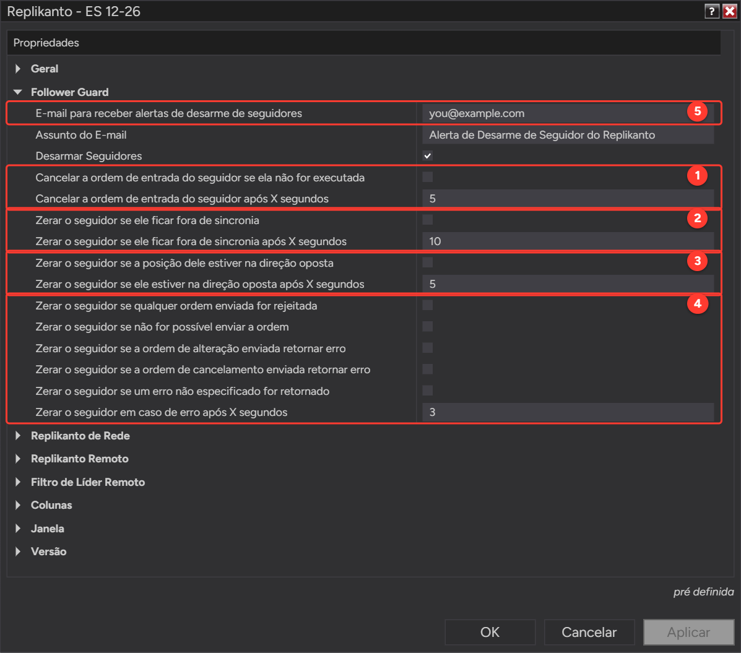This screenshot has height=653, width=741.
Task: Select the Versão category label
Action: (x=49, y=551)
